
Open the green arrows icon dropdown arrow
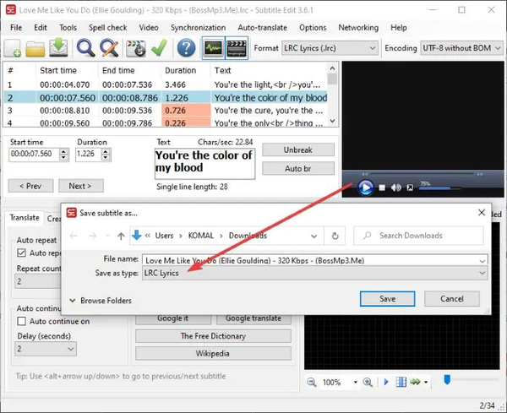click(426, 383)
